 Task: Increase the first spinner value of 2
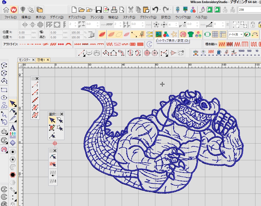(x=75, y=23)
